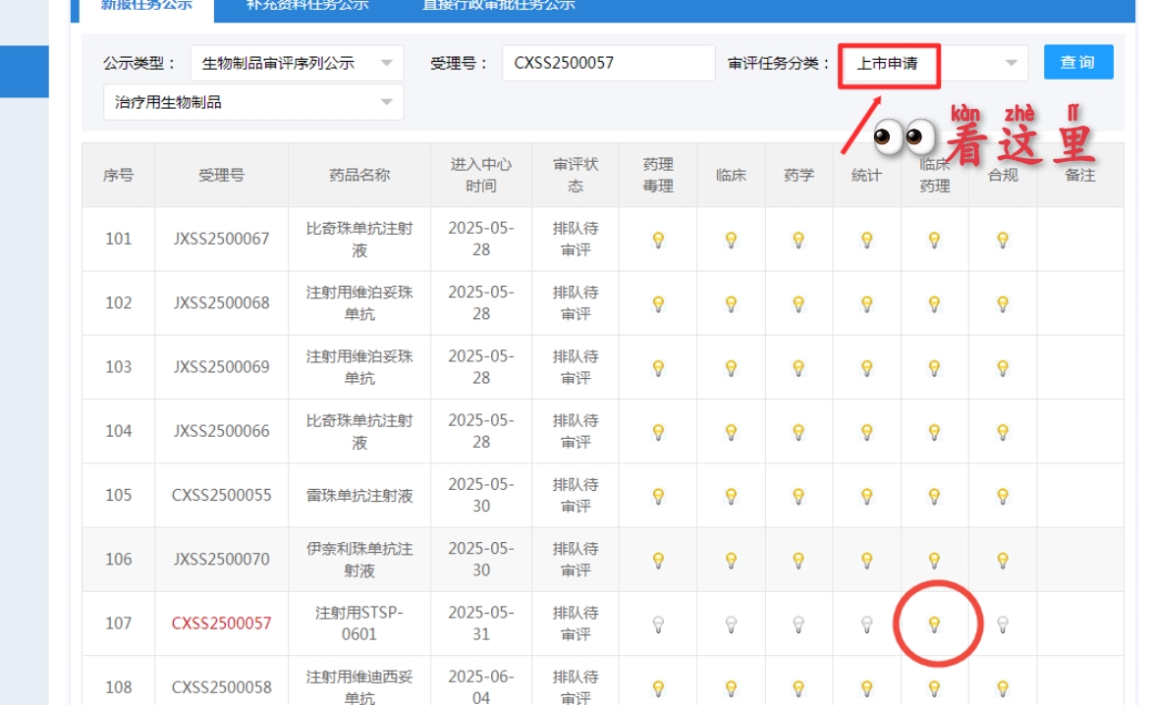
Task: Click the grey 药学 bulb in row 107
Action: coord(798,624)
